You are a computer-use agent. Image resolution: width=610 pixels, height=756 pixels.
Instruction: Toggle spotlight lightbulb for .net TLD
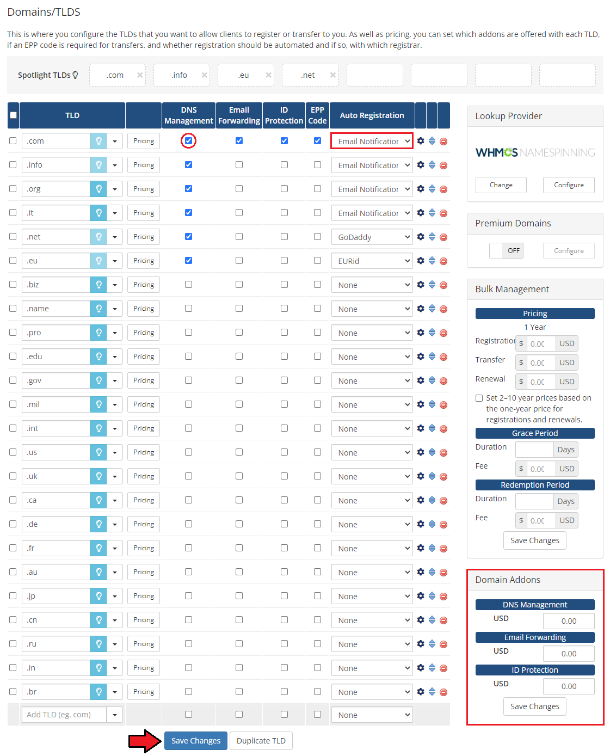tap(98, 237)
